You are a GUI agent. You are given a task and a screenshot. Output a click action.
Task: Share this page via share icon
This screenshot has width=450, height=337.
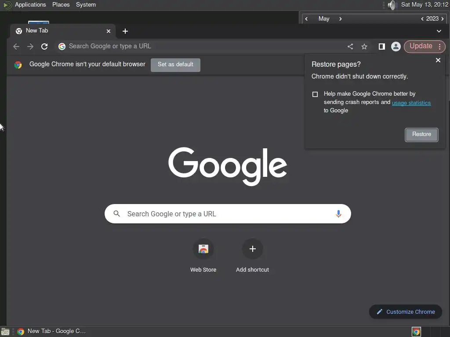pos(350,47)
